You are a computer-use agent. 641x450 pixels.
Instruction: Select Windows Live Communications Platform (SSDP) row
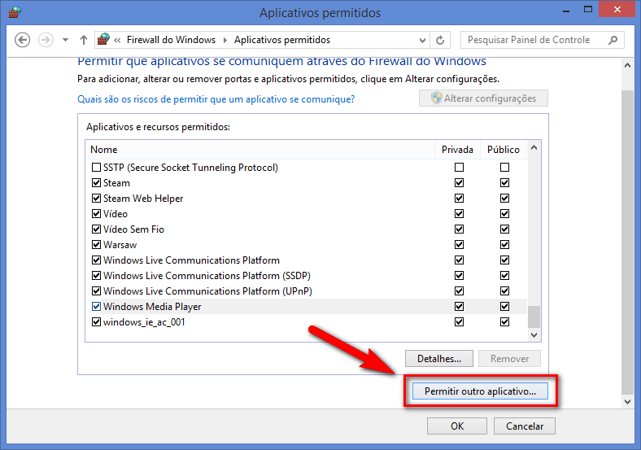[306, 276]
